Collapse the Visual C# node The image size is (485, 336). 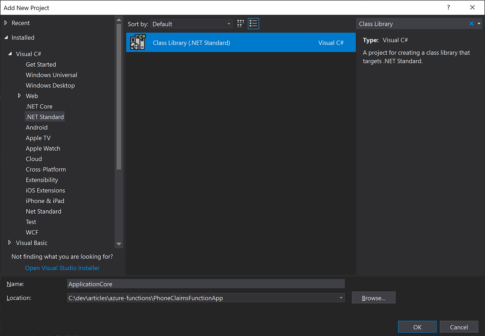(x=10, y=54)
